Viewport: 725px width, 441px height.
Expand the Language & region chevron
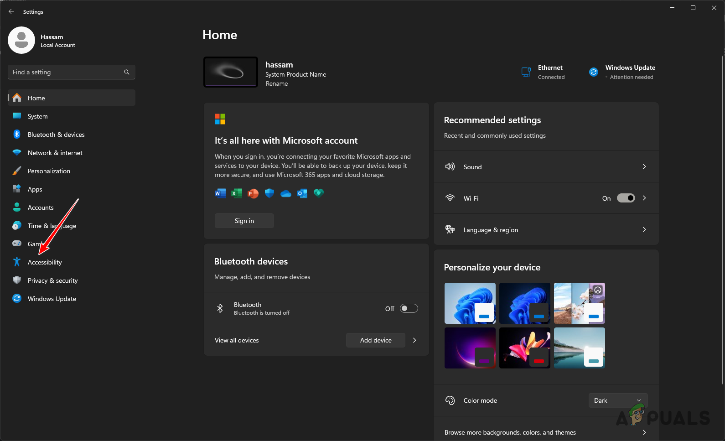pos(644,230)
